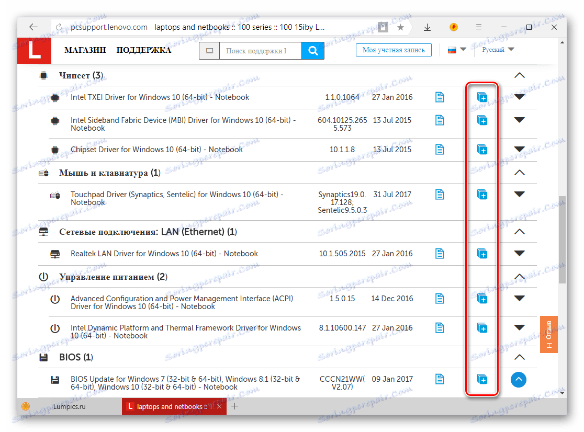Click the blue search magnifier button
This screenshot has height=432, width=584.
(313, 51)
